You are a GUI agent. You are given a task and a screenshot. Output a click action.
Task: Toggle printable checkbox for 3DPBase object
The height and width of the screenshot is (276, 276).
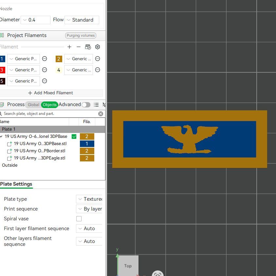pos(74,137)
